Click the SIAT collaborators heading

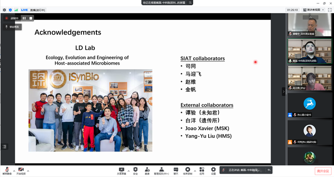click(202, 58)
